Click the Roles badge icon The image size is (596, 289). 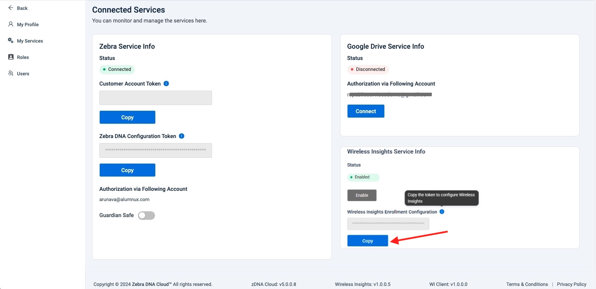tap(11, 57)
